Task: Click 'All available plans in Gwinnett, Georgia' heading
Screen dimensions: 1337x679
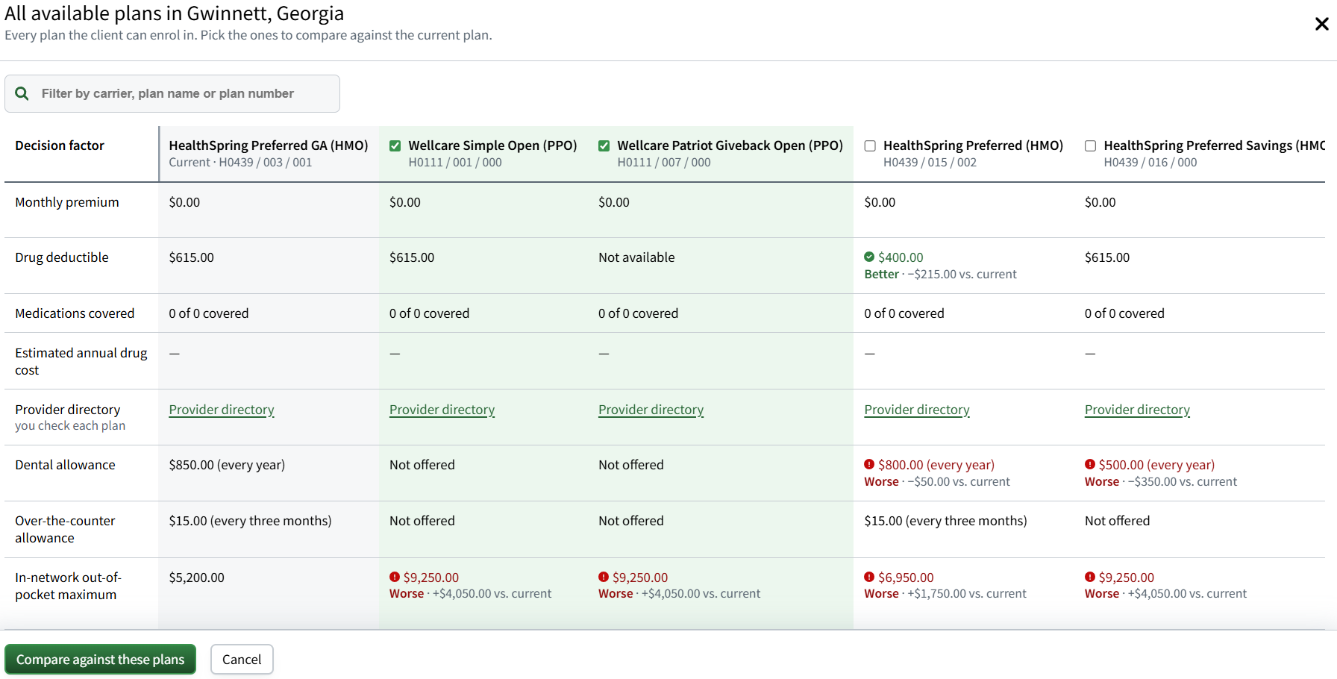Action: point(175,13)
